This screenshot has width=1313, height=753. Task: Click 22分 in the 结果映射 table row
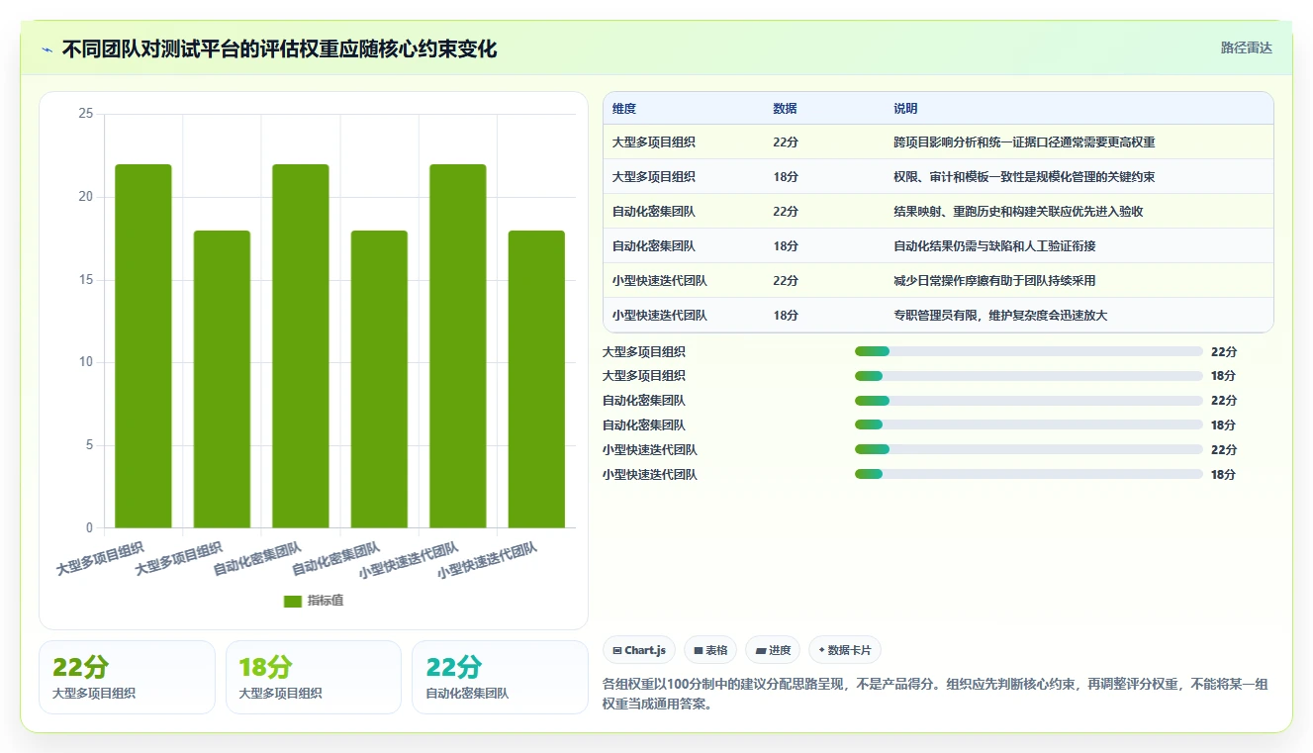786,212
